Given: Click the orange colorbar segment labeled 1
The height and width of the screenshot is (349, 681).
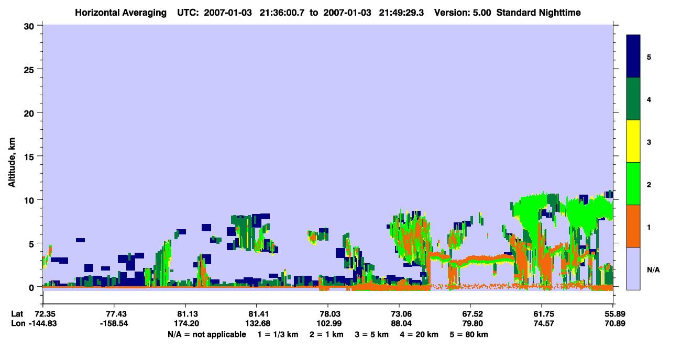Looking at the screenshot, I should coord(633,226).
